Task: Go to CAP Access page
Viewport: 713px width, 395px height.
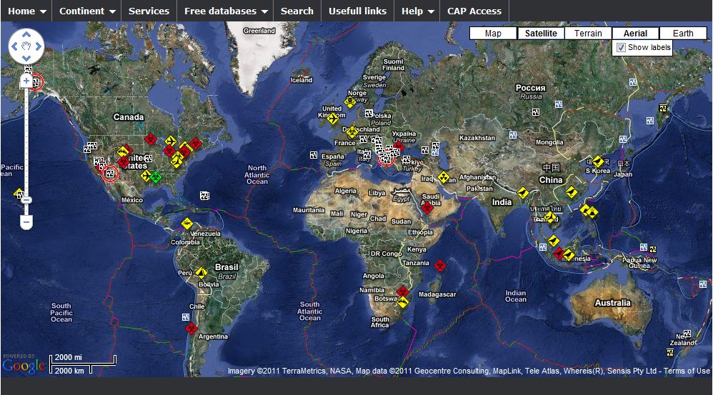Action: tap(474, 11)
